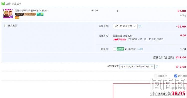Click the comment bubble beside 88VIP dropdown

tap(157, 67)
